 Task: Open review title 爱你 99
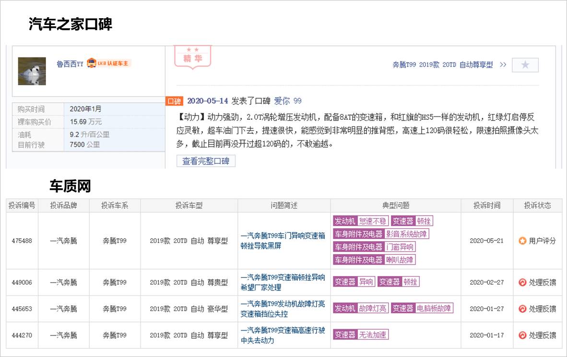287,101
